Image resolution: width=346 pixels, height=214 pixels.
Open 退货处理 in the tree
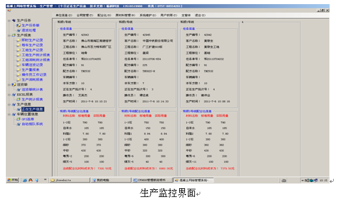click(29, 30)
